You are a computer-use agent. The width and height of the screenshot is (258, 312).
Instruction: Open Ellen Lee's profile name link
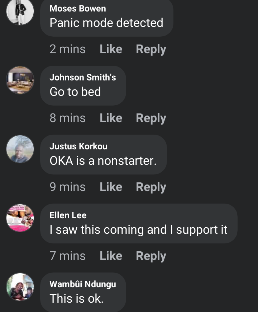[68, 215]
